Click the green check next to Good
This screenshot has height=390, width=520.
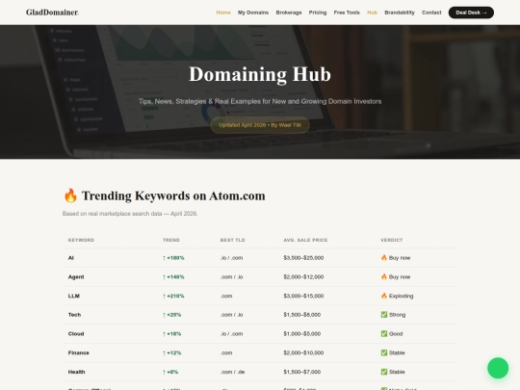(384, 333)
